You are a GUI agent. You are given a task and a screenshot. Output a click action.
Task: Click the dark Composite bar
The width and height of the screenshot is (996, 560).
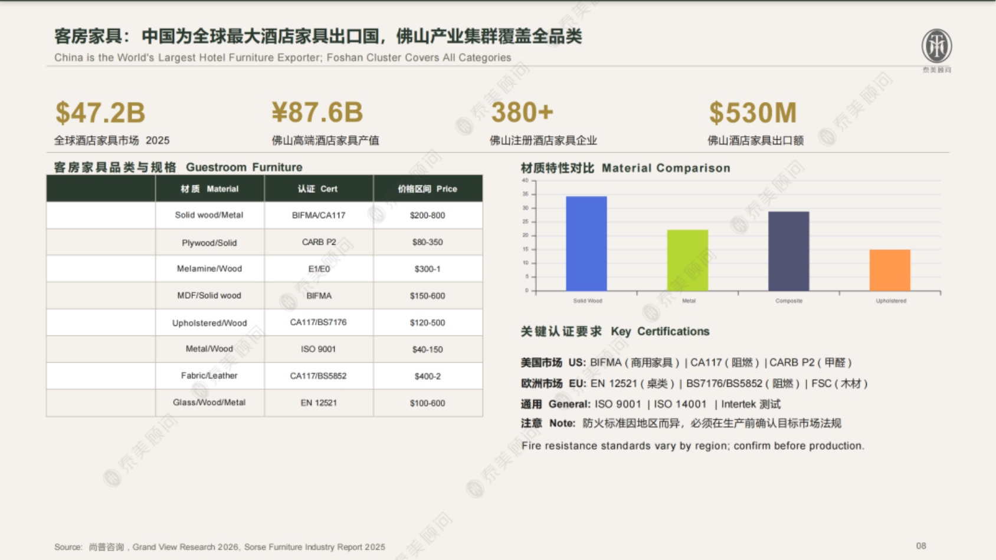(789, 251)
